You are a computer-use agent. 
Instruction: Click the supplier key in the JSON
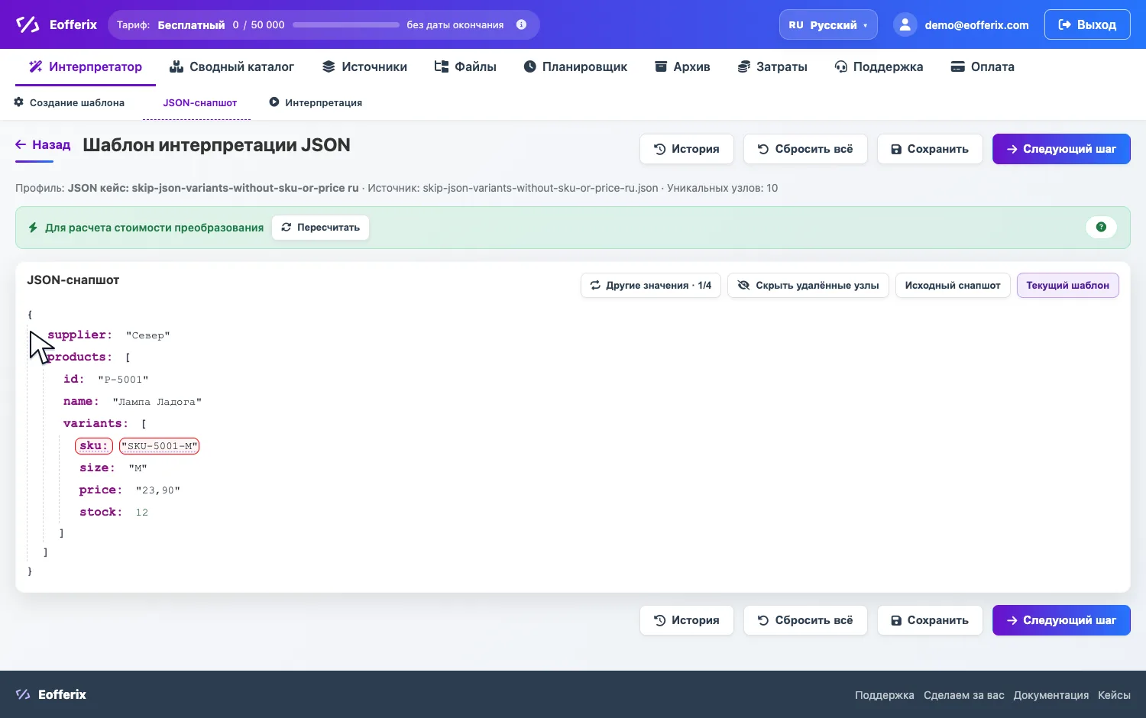click(x=79, y=335)
